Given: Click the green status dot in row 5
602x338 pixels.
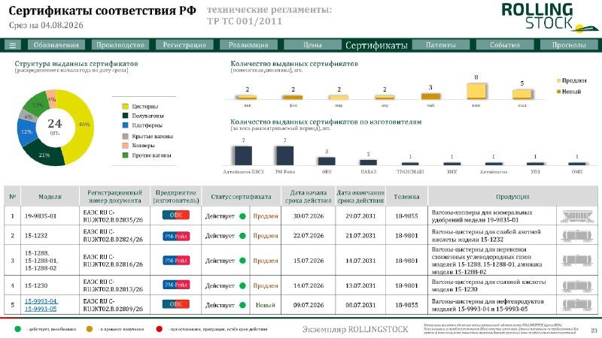Looking at the screenshot, I should tap(242, 306).
